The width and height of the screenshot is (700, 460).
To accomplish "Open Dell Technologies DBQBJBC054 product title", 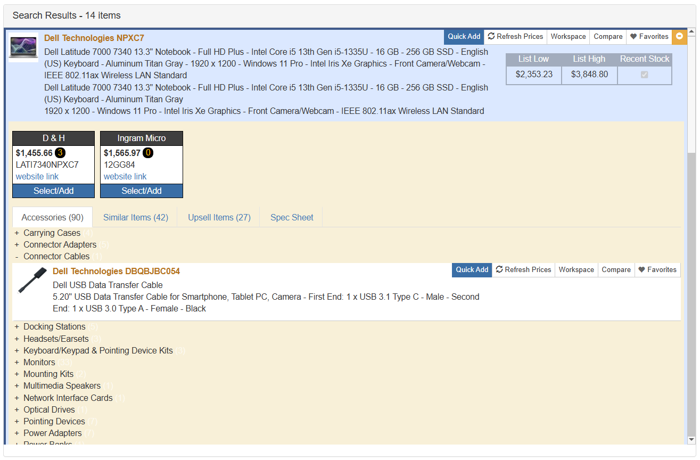I will coord(116,272).
